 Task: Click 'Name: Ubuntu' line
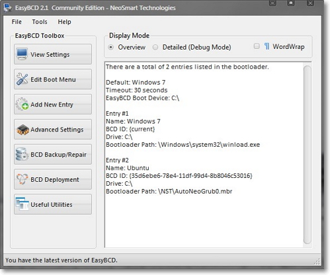pyautogui.click(x=128, y=168)
